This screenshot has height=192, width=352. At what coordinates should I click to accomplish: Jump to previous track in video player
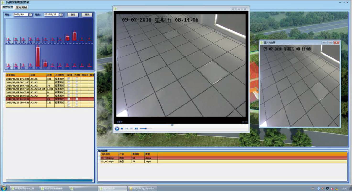(x=126, y=129)
